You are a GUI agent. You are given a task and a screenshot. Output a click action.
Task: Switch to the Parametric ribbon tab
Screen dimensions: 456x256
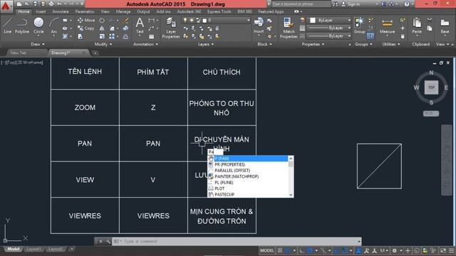pyautogui.click(x=85, y=11)
